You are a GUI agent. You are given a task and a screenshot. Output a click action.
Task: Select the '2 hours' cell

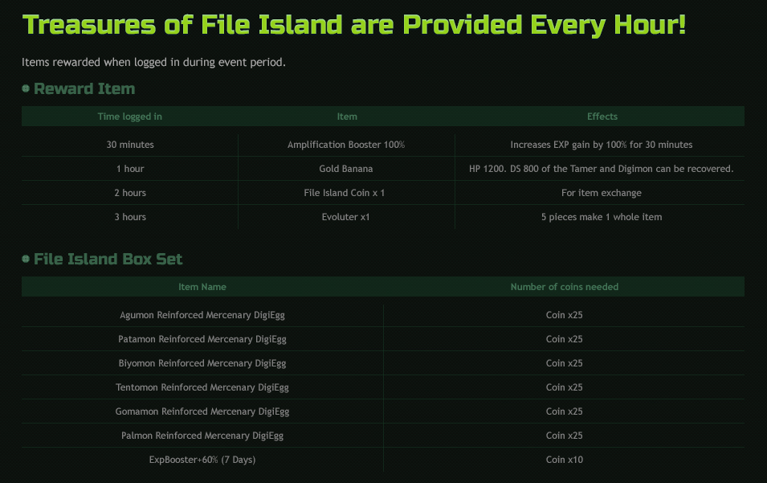pyautogui.click(x=130, y=193)
